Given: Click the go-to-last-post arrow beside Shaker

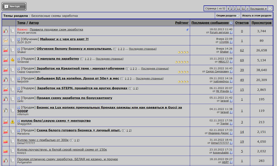Looking at the screenshot, I should pyautogui.click(x=231, y=52).
